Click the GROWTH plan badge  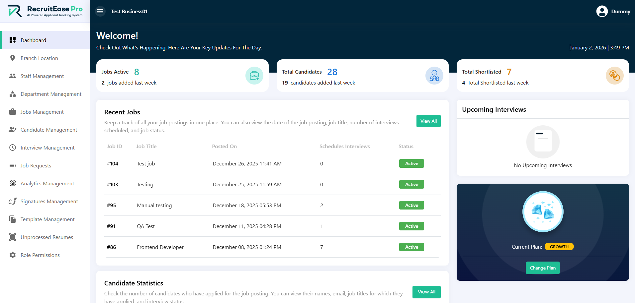(559, 246)
